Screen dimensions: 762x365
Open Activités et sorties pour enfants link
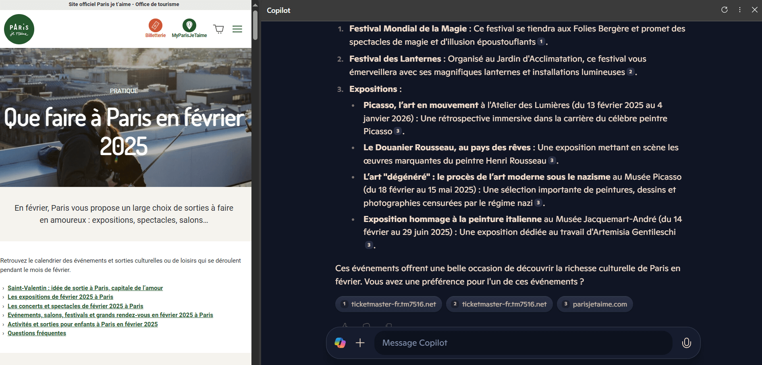pyautogui.click(x=83, y=324)
